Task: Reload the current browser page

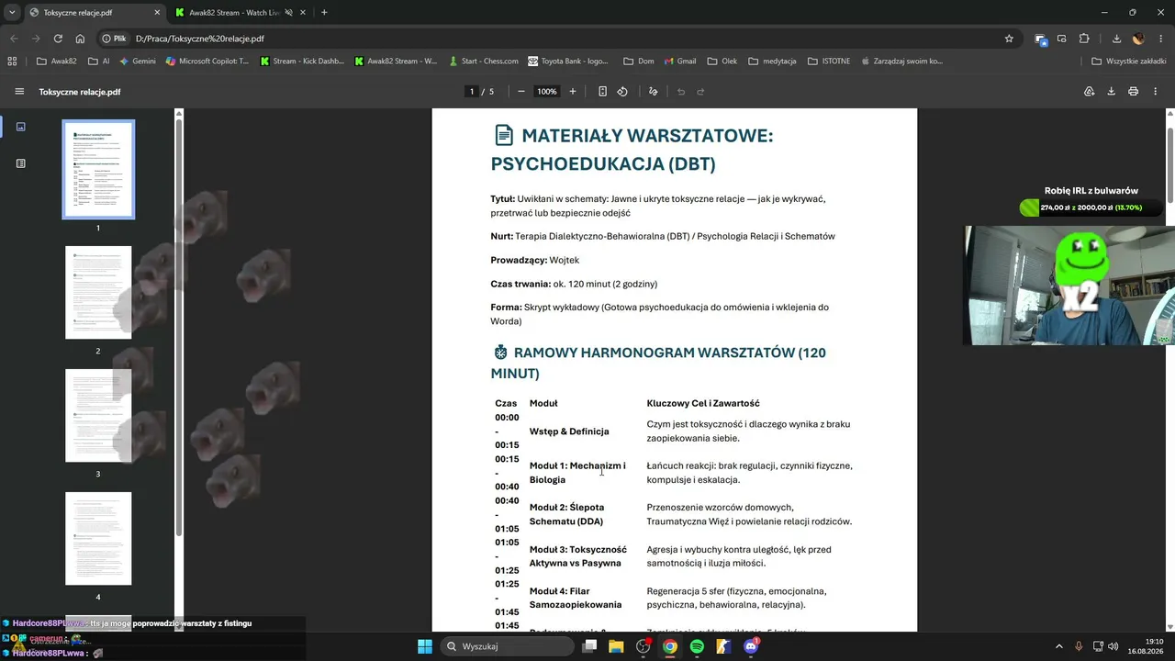Action: tap(58, 39)
